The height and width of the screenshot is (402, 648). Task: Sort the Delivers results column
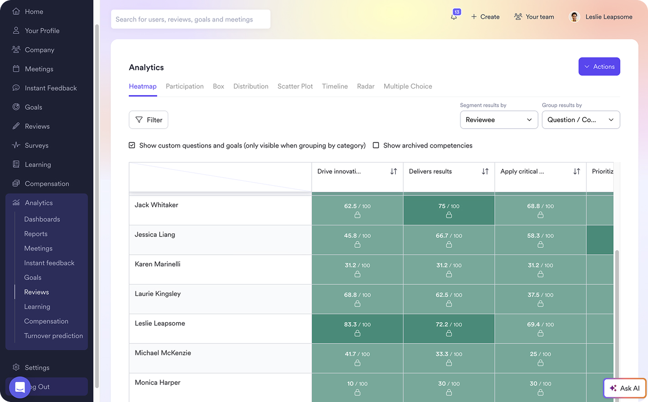[485, 171]
